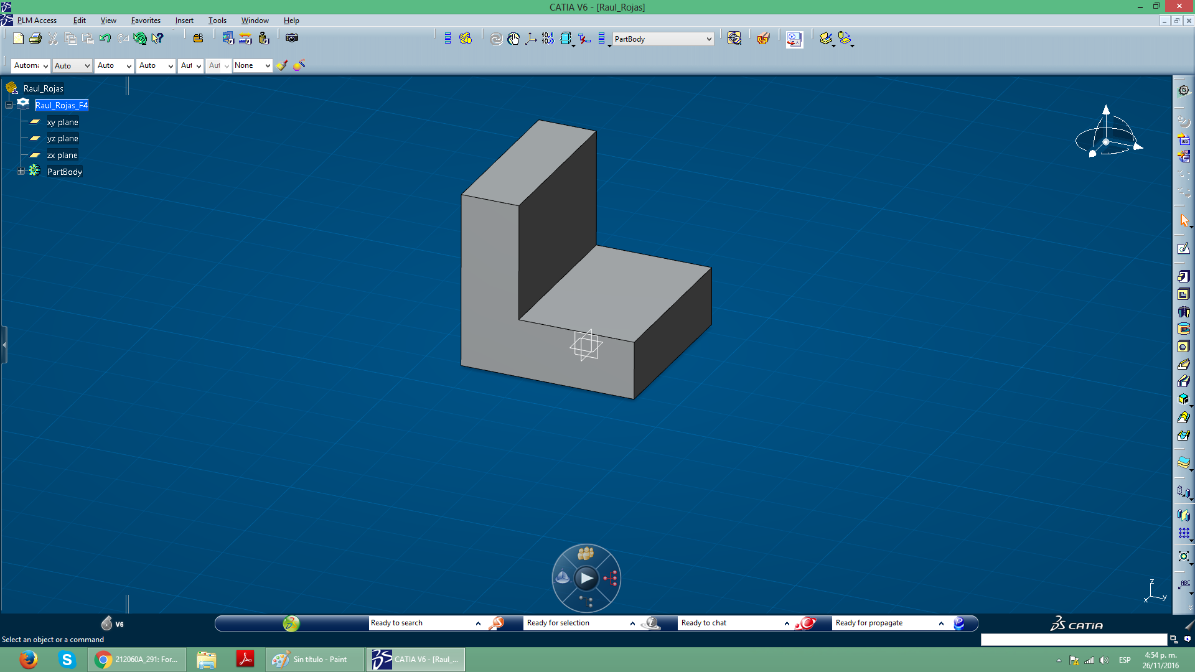The width and height of the screenshot is (1195, 672).
Task: Open the None dropdown in graphic properties
Action: 252,65
